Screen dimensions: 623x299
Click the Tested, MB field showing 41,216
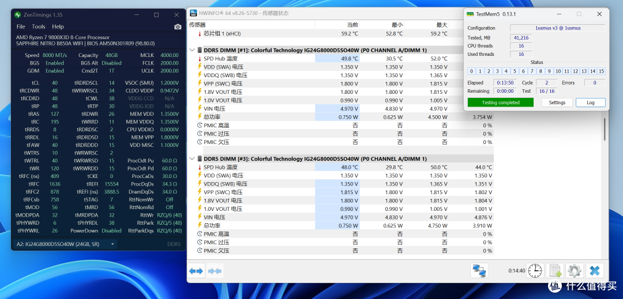click(521, 37)
